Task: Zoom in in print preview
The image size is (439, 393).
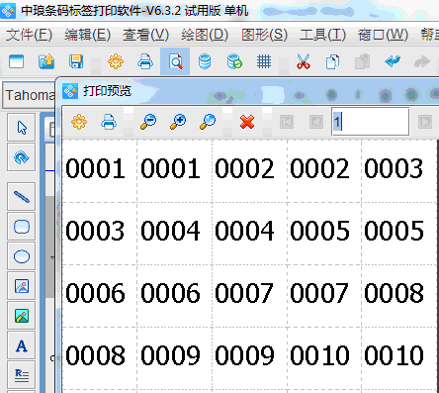Action: [178, 122]
